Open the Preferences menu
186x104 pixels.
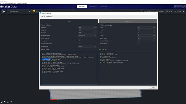point(20,3)
